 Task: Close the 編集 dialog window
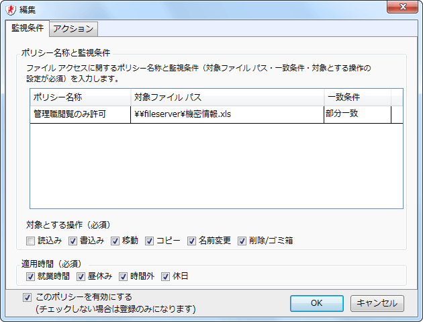[x=405, y=8]
